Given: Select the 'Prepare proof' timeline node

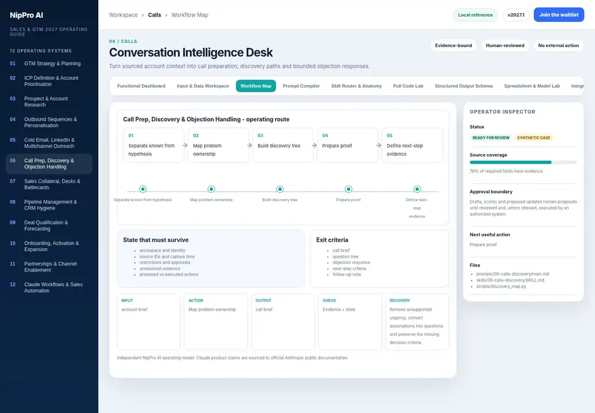Looking at the screenshot, I should (348, 189).
